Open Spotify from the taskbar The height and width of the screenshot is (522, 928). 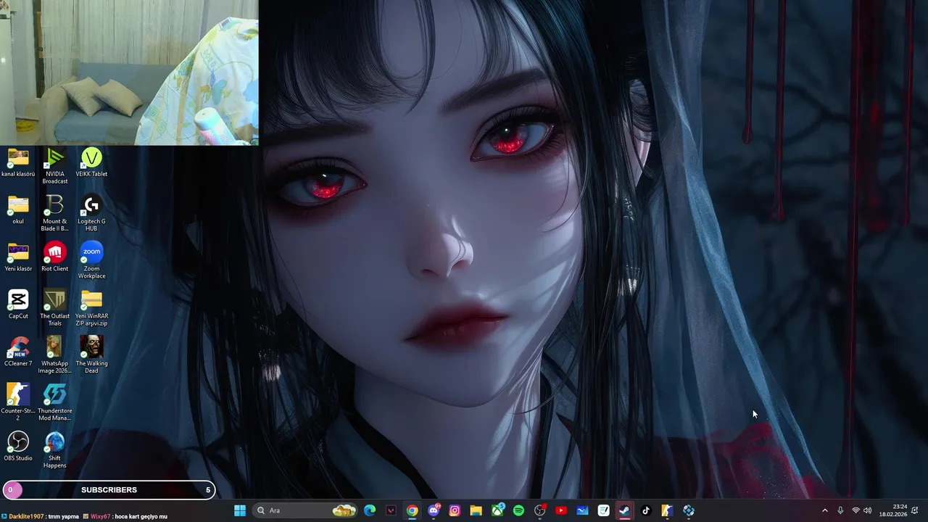[518, 510]
